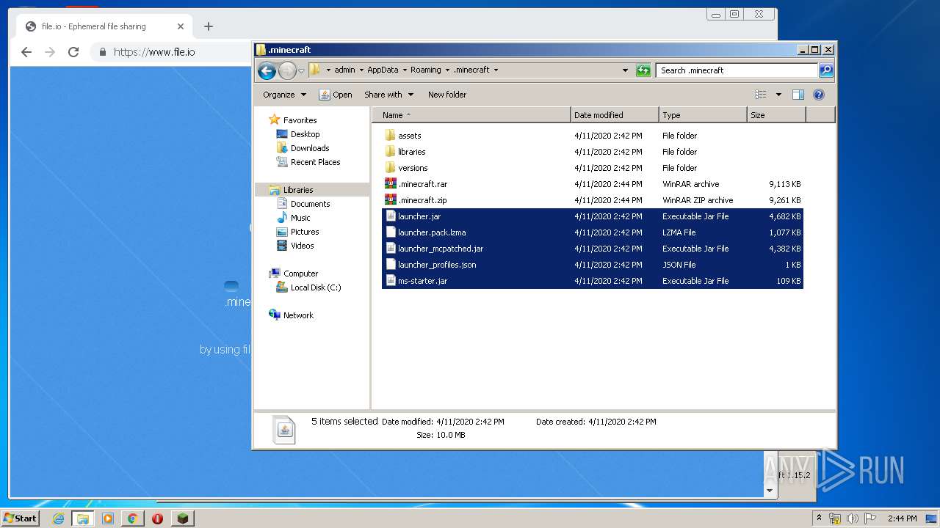Sort by Name column

(x=471, y=115)
